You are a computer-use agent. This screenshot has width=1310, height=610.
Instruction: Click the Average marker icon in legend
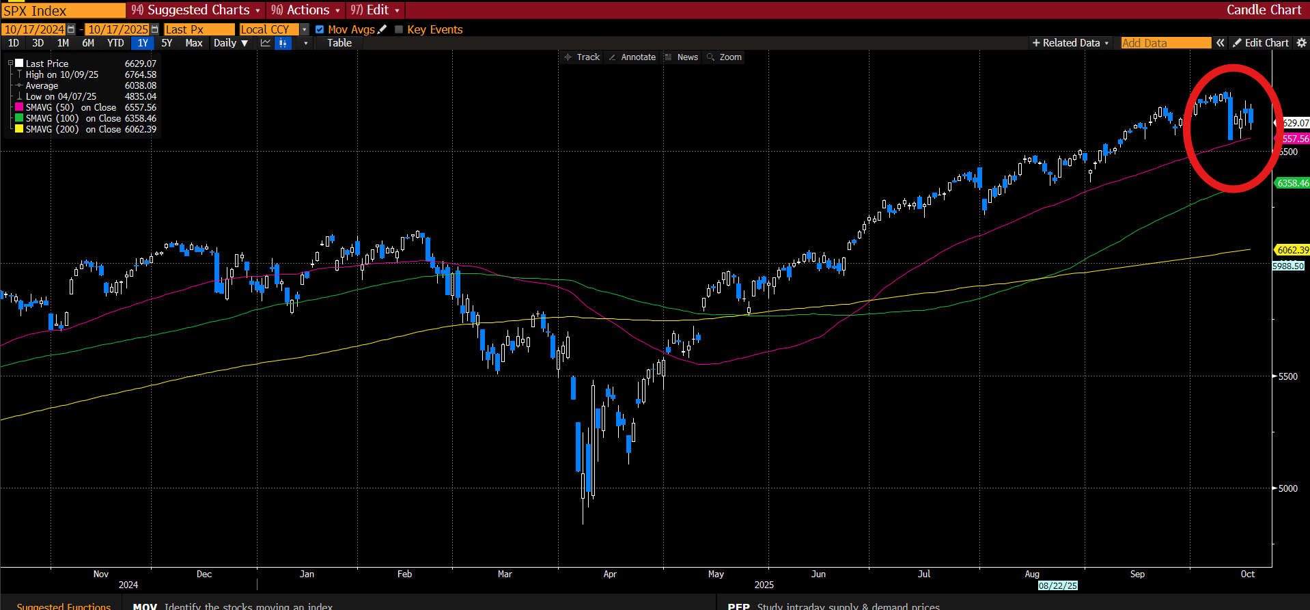(20, 85)
